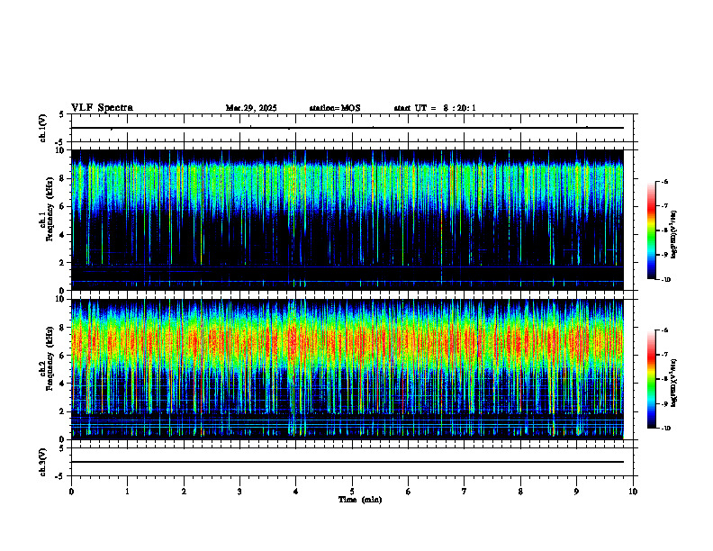Image resolution: width=713 pixels, height=551 pixels.
Task: Click the ch.3(V) axis label
Action: pyautogui.click(x=42, y=462)
